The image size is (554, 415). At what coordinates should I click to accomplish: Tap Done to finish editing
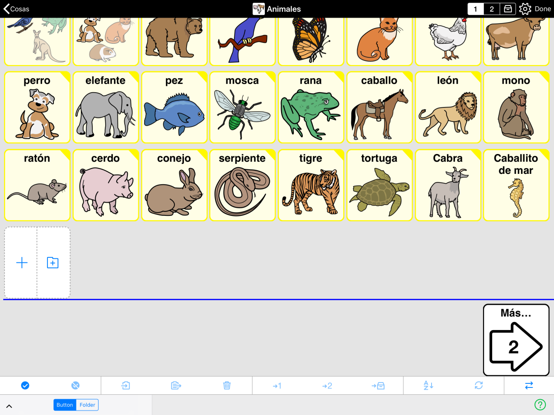[543, 9]
